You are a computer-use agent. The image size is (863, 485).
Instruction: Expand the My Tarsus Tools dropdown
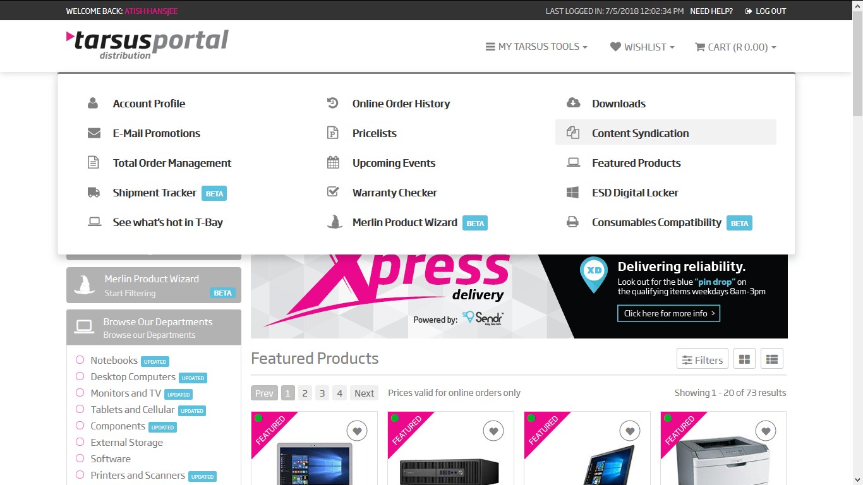coord(536,47)
